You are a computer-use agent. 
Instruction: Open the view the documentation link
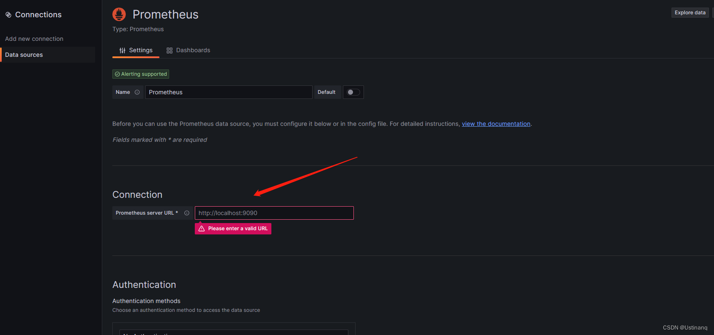pos(496,124)
